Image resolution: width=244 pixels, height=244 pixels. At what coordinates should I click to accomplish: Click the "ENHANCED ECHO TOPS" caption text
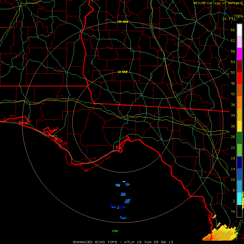(95, 242)
